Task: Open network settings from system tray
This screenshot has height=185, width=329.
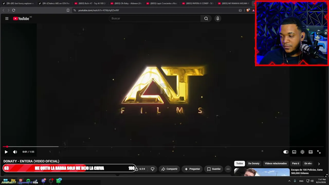Action: (308, 181)
